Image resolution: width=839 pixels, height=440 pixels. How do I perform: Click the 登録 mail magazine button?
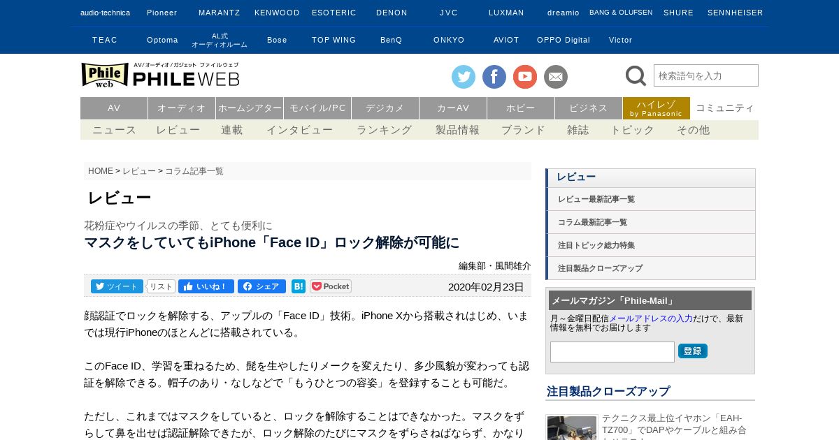click(x=693, y=351)
